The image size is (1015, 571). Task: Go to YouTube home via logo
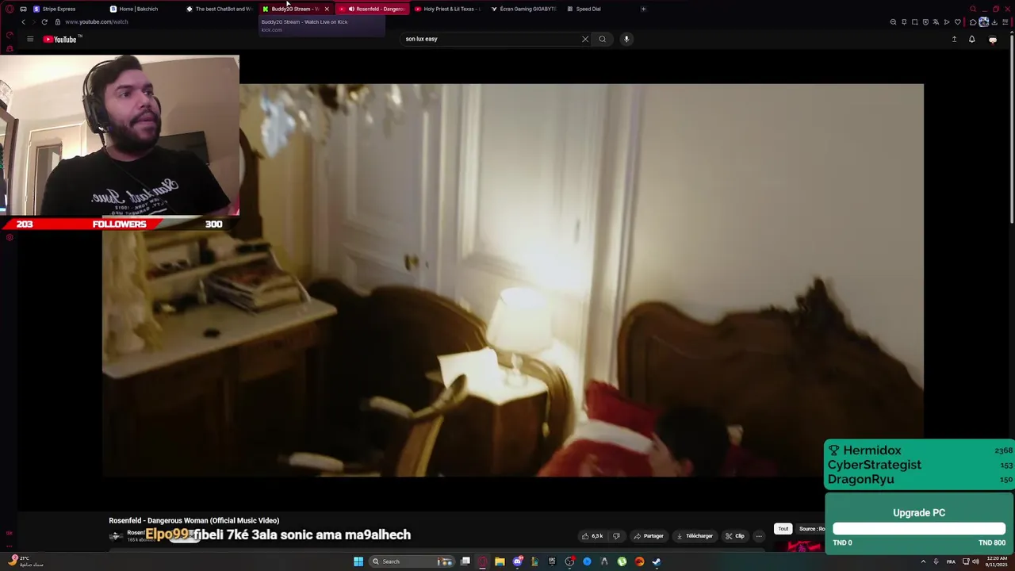(x=61, y=39)
